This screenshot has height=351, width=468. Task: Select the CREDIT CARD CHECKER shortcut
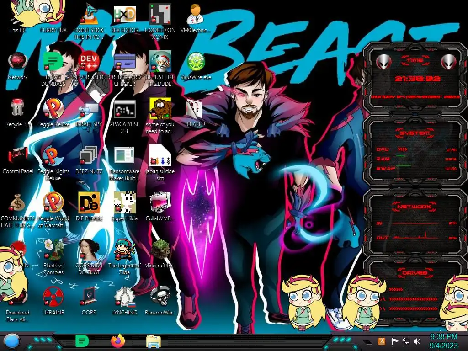click(124, 69)
